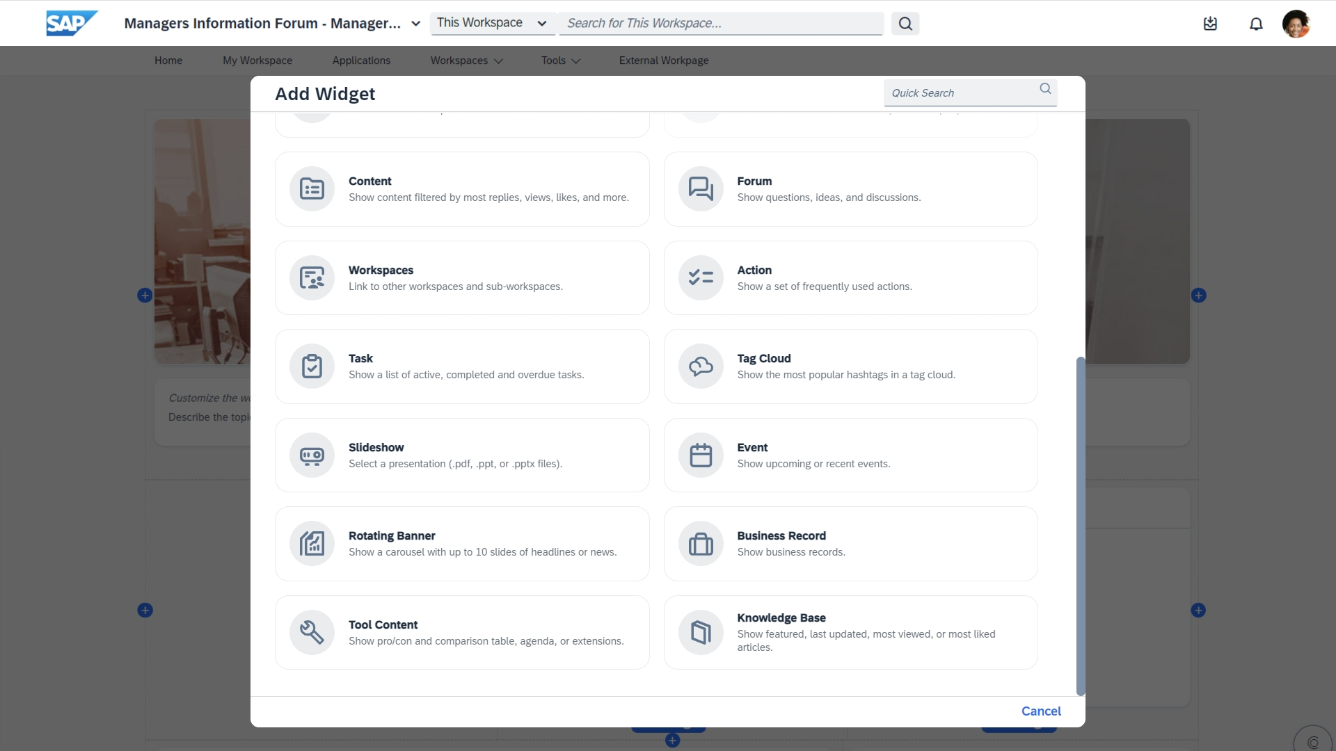Viewport: 1336px width, 751px height.
Task: Expand the workspace title dropdown arrow
Action: [x=416, y=24]
